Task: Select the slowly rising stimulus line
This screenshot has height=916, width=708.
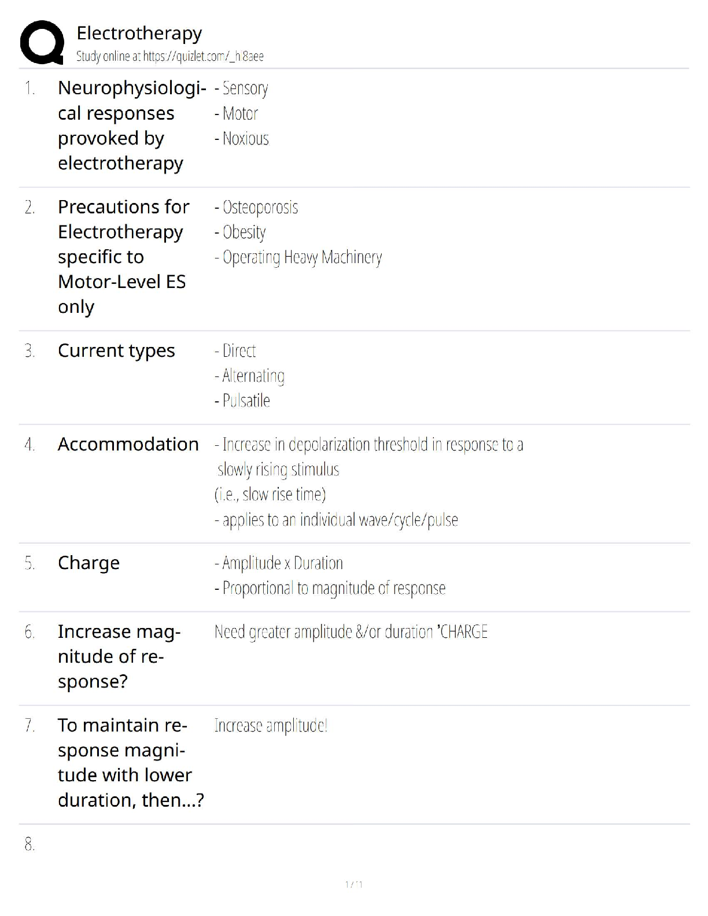Action: (x=278, y=470)
